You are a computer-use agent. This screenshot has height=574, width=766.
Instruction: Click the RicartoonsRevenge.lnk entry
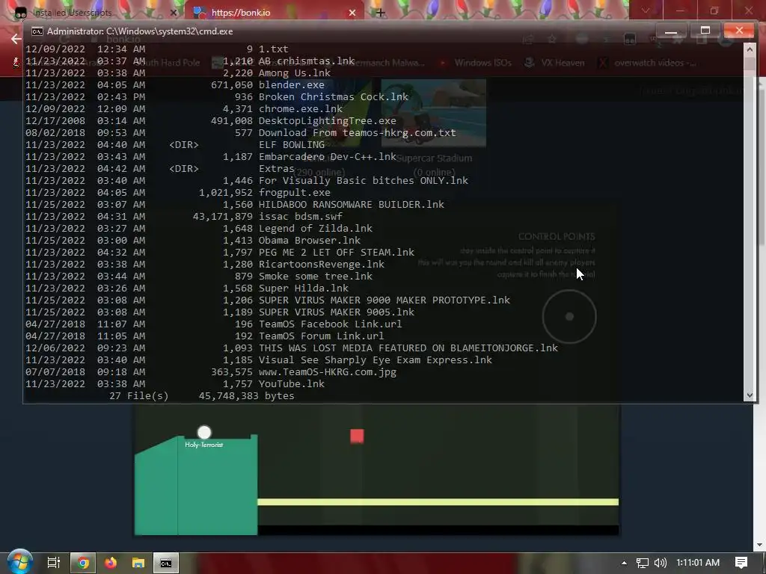pyautogui.click(x=322, y=264)
